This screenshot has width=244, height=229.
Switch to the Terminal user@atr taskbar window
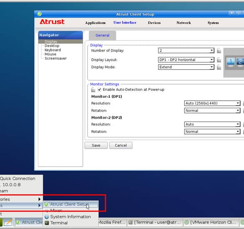[155, 222]
